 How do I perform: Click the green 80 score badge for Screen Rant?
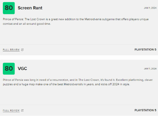(x=9, y=8)
